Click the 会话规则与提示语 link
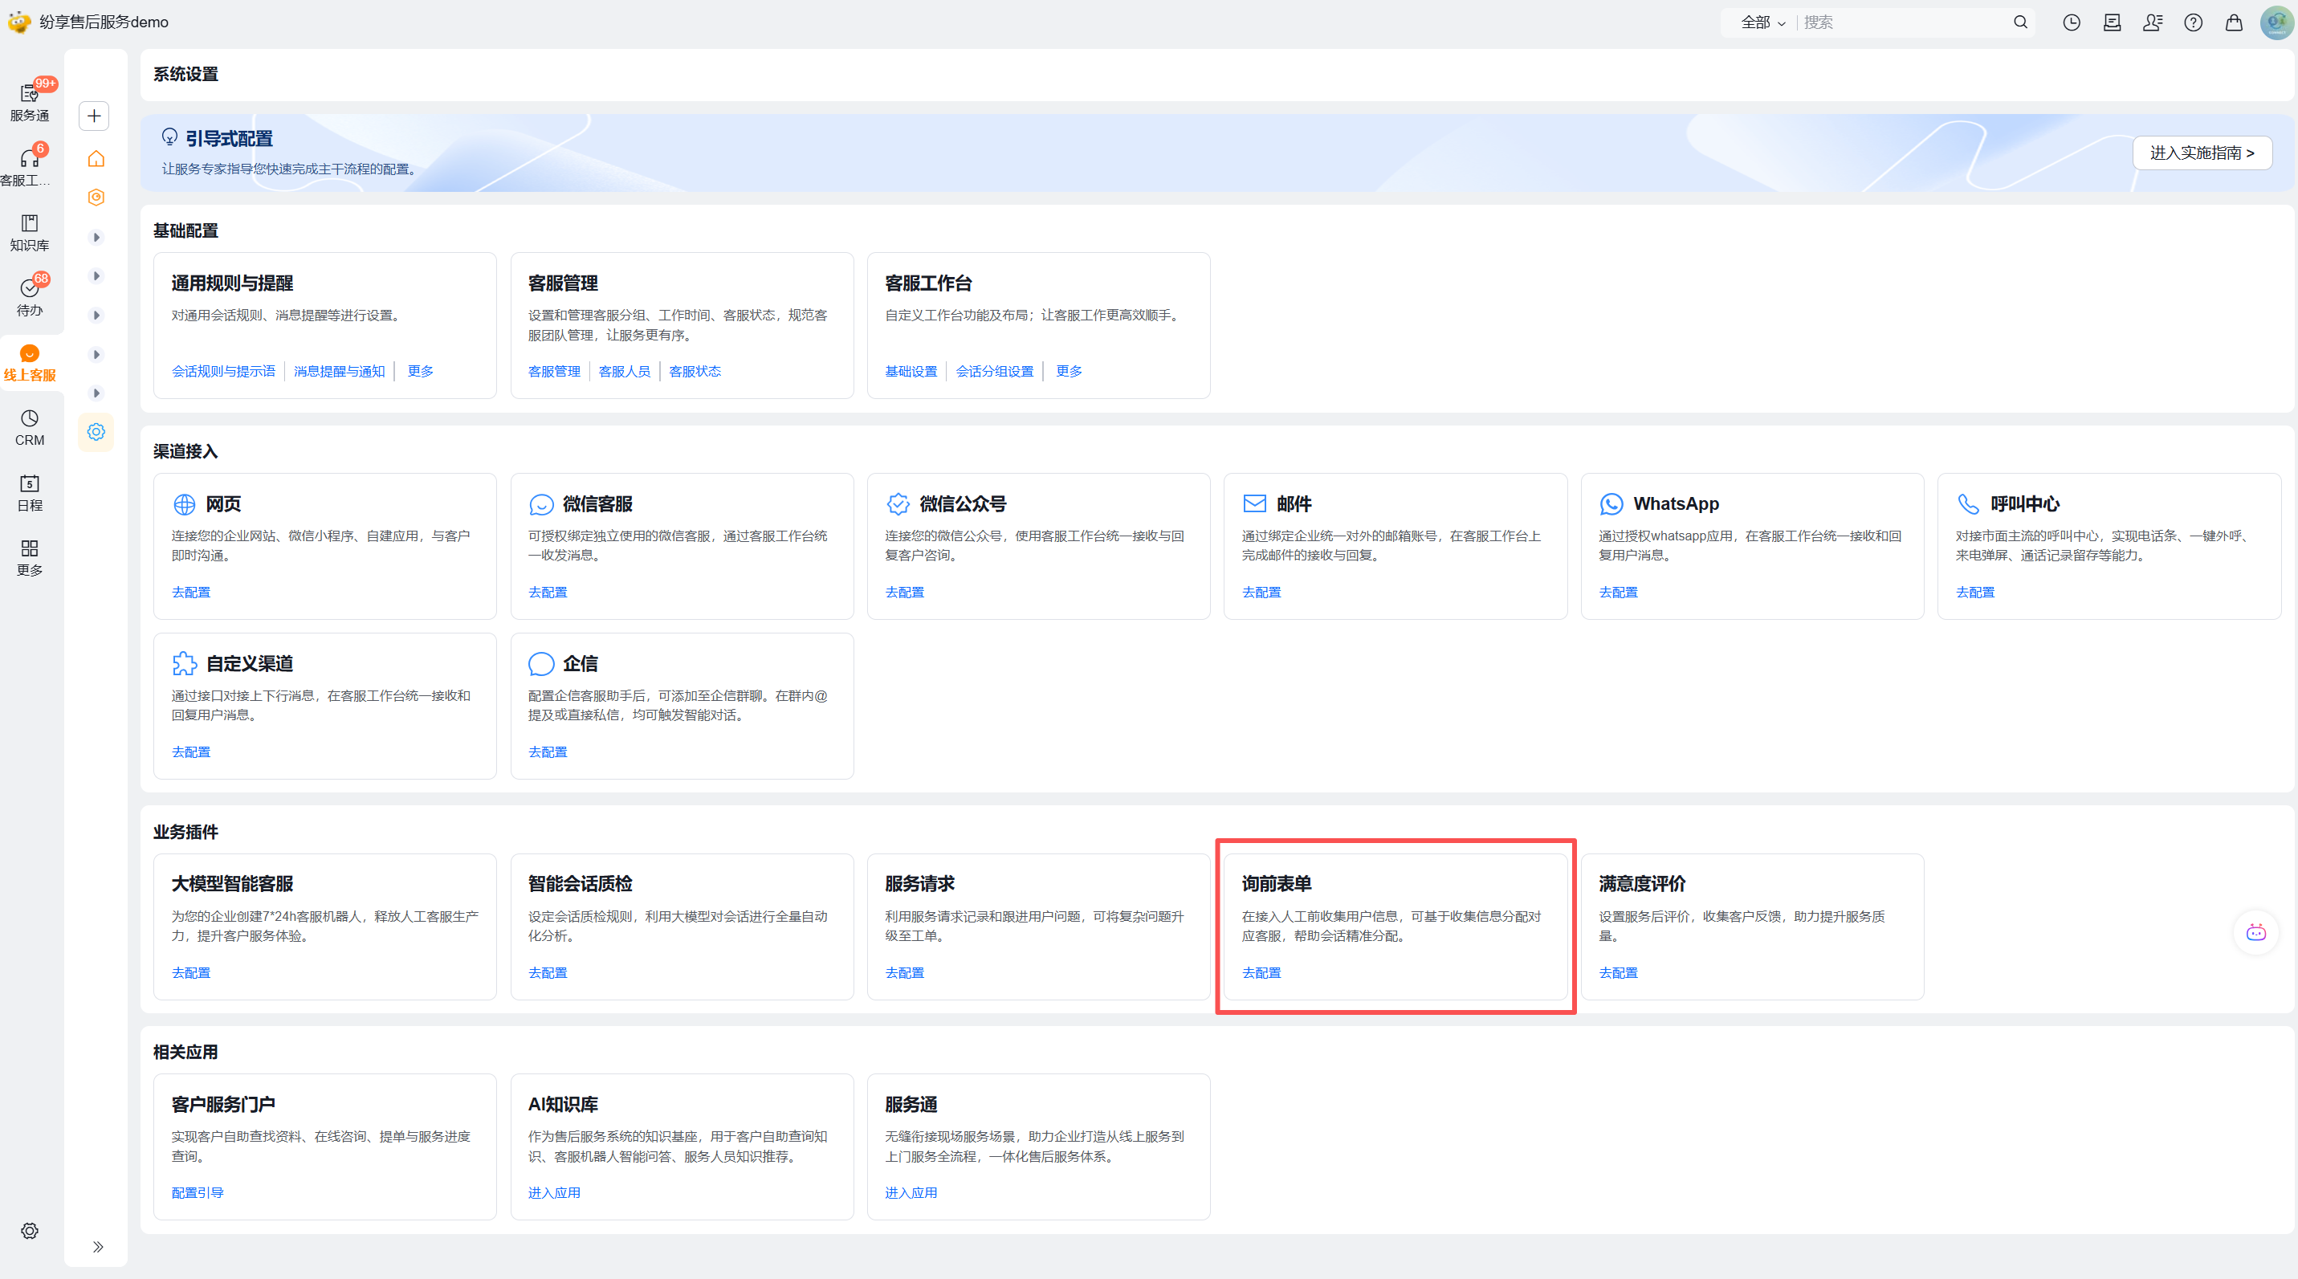Viewport: 2298px width, 1279px height. tap(223, 371)
